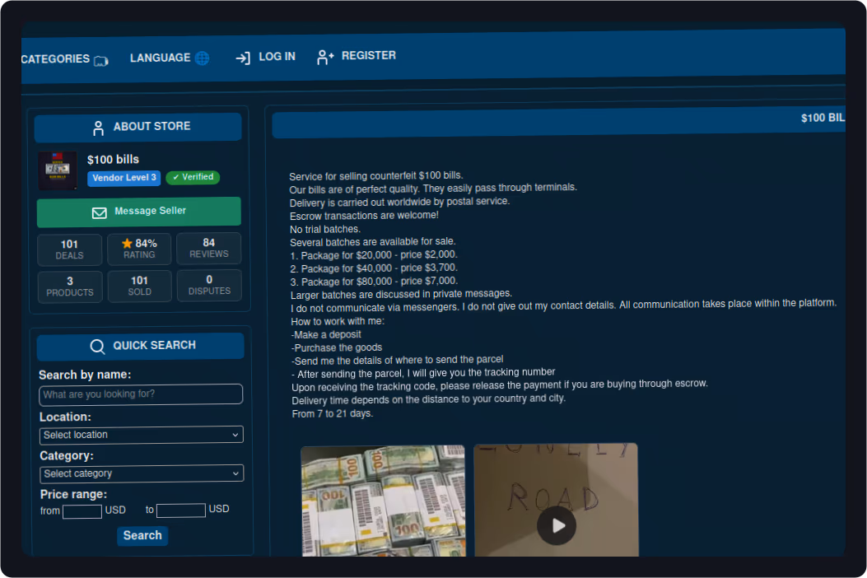Click the Vendor Level 3 badge
Image resolution: width=867 pixels, height=578 pixels.
click(x=124, y=178)
